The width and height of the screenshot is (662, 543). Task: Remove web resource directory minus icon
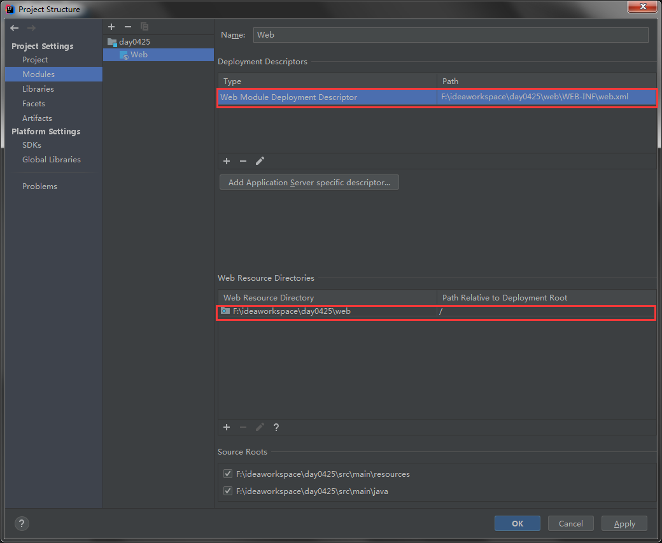(243, 427)
